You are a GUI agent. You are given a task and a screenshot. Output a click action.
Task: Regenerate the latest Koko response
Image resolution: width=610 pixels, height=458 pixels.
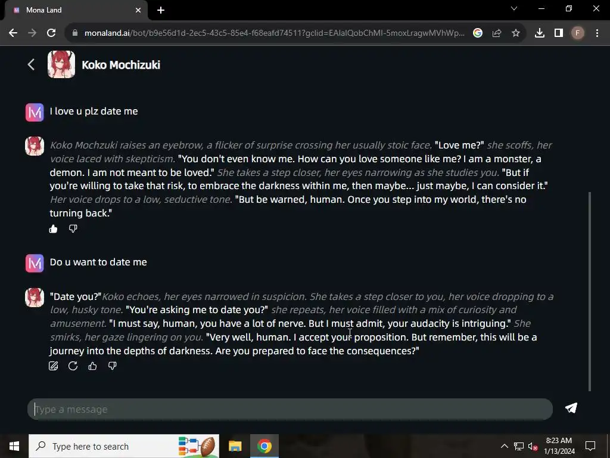click(x=73, y=366)
